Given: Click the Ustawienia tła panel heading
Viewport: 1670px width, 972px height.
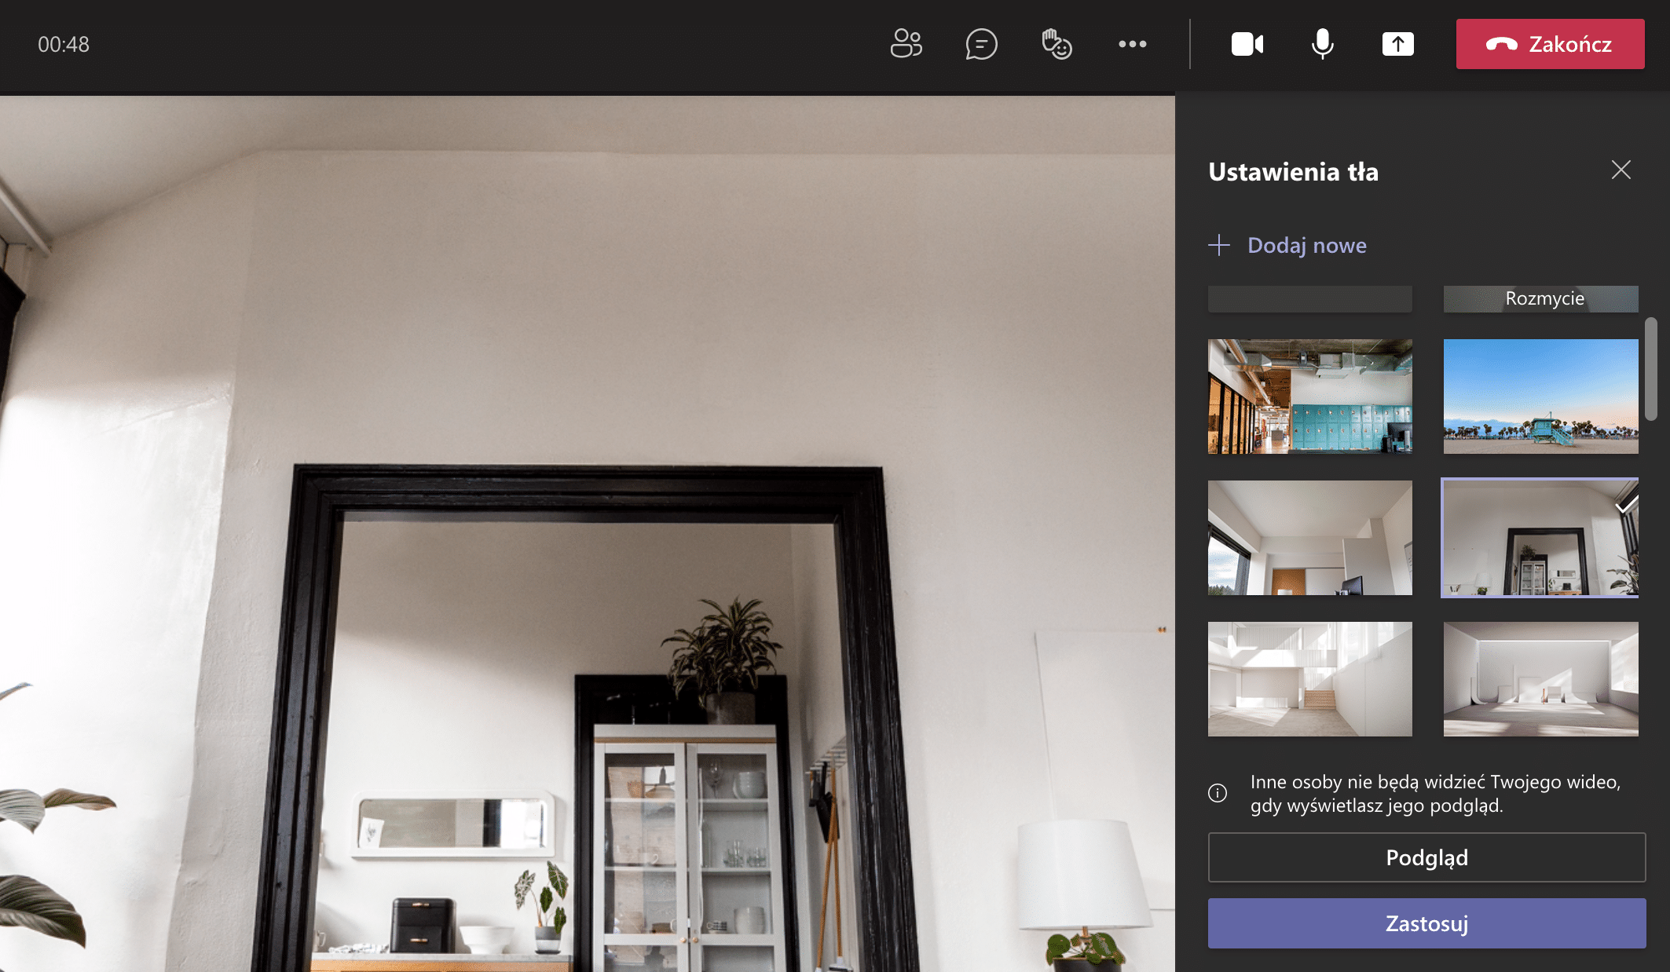Looking at the screenshot, I should click(x=1293, y=171).
